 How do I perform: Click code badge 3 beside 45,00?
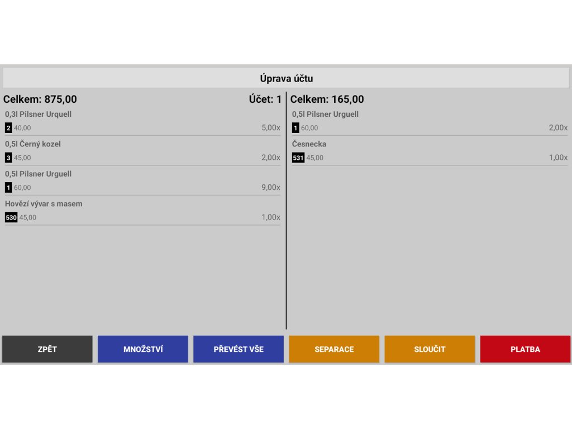8,158
